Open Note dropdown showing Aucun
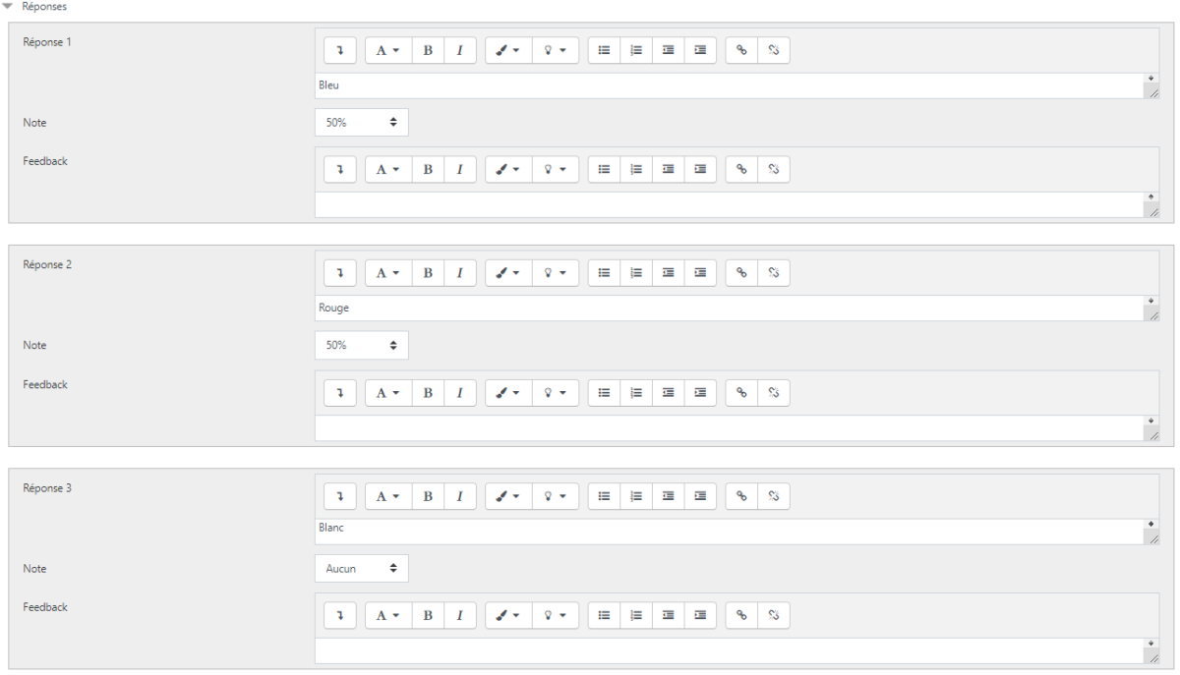This screenshot has height=675, width=1180. 361,568
